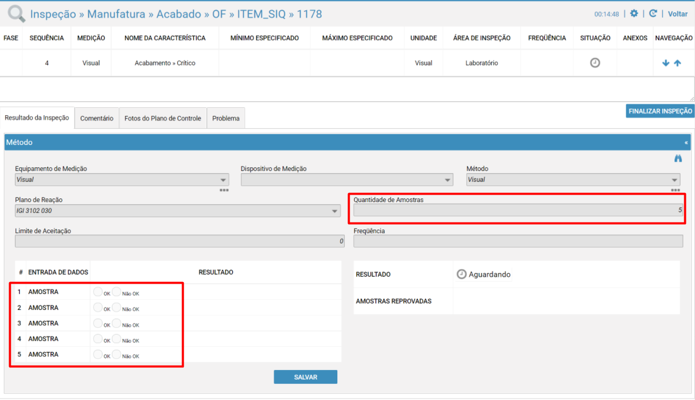Click the ÁREA DE INSPEÇÃO column header
The image size is (695, 400).
point(482,38)
